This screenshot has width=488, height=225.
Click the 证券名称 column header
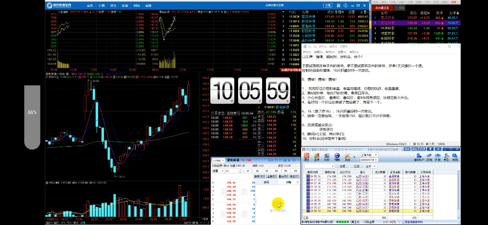(x=395, y=172)
